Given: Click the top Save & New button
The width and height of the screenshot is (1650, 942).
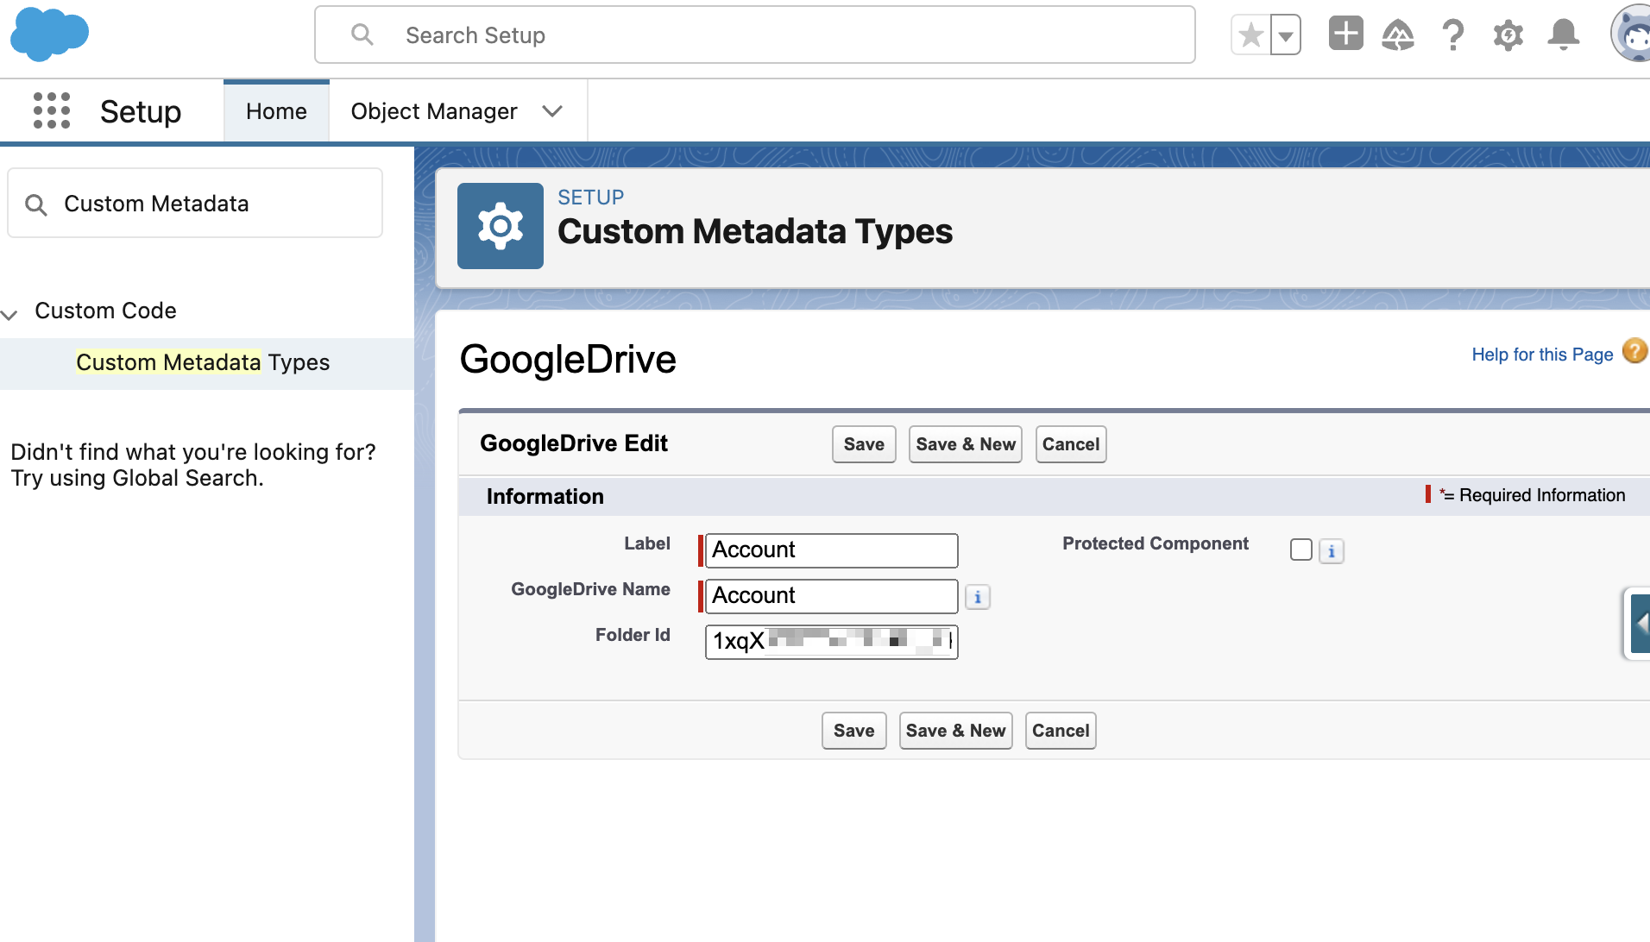Looking at the screenshot, I should tap(965, 444).
